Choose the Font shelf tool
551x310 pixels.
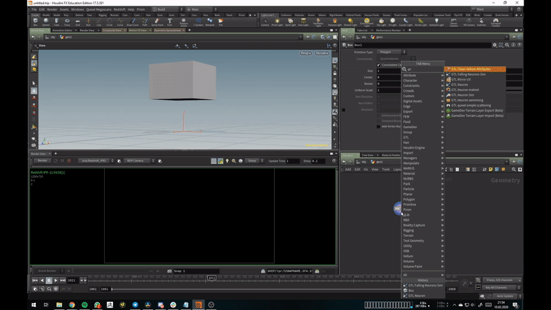click(x=169, y=21)
